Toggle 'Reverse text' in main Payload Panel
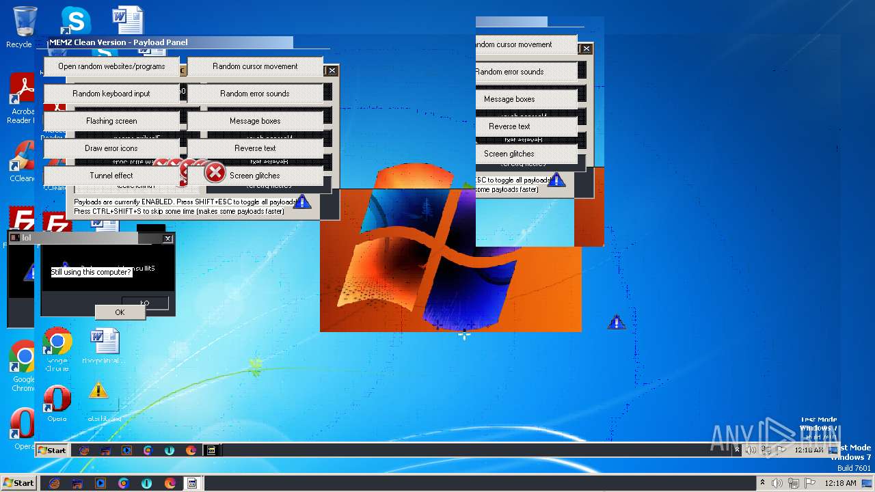Screen dimensions: 875x492 pyautogui.click(x=255, y=148)
